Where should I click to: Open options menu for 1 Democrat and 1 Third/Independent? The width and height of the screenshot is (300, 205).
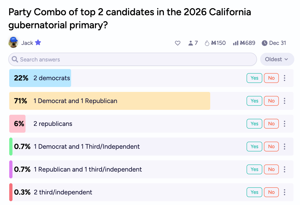pyautogui.click(x=285, y=147)
